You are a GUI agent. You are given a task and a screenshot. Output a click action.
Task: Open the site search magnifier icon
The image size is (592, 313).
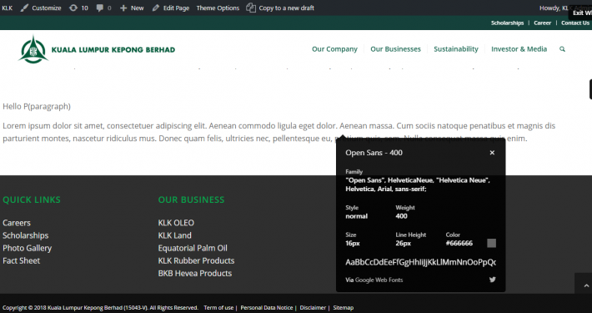pos(562,49)
